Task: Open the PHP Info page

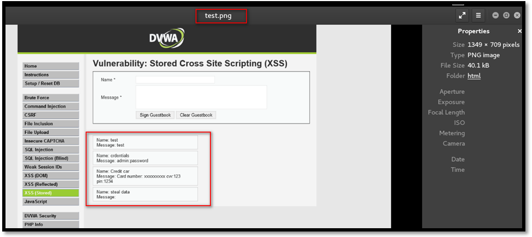Action: coord(51,224)
